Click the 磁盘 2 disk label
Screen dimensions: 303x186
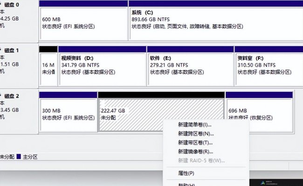point(12,96)
